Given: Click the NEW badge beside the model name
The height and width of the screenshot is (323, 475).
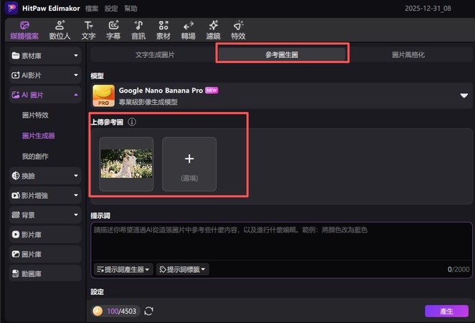Looking at the screenshot, I should tap(212, 90).
